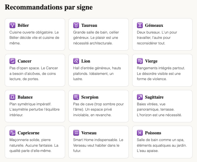Click the 'Recommandations par signe' heading
The image size is (197, 162).
pos(49,8)
